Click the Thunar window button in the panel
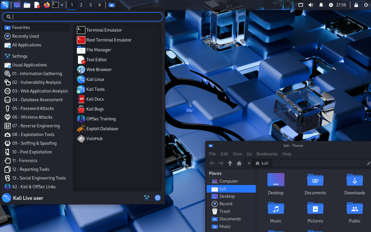 tap(112, 5)
